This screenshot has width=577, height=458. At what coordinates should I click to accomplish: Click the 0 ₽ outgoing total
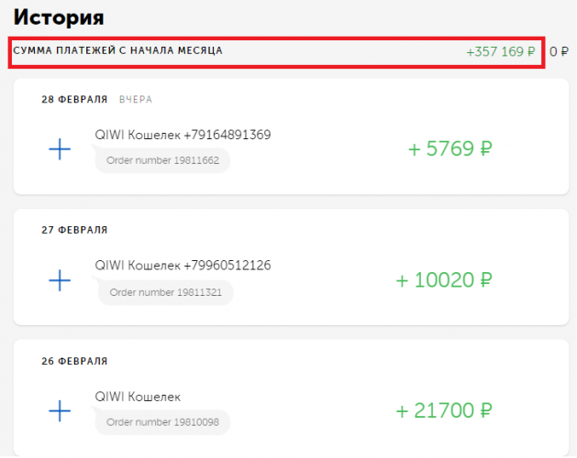point(559,52)
